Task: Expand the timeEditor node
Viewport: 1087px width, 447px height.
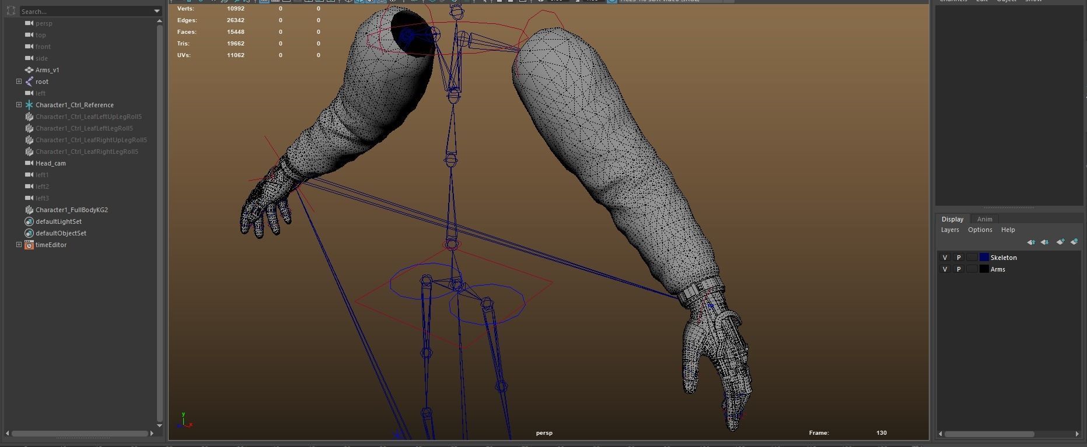Action: 19,245
